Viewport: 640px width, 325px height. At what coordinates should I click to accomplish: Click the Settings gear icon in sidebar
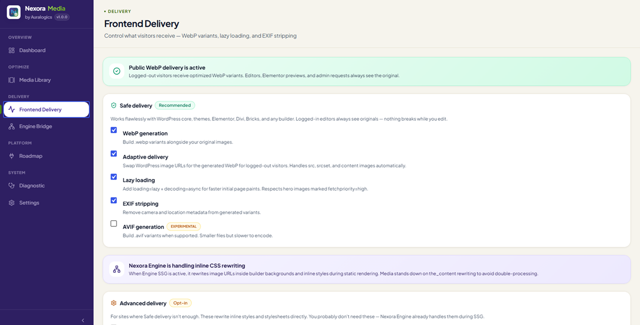pos(12,203)
